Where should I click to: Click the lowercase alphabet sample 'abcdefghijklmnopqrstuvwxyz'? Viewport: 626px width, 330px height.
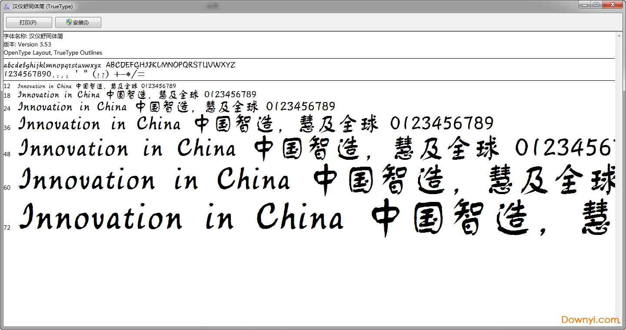[52, 66]
